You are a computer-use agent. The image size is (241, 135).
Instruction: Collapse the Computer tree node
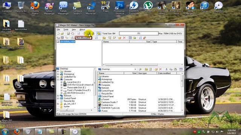(x=58, y=79)
